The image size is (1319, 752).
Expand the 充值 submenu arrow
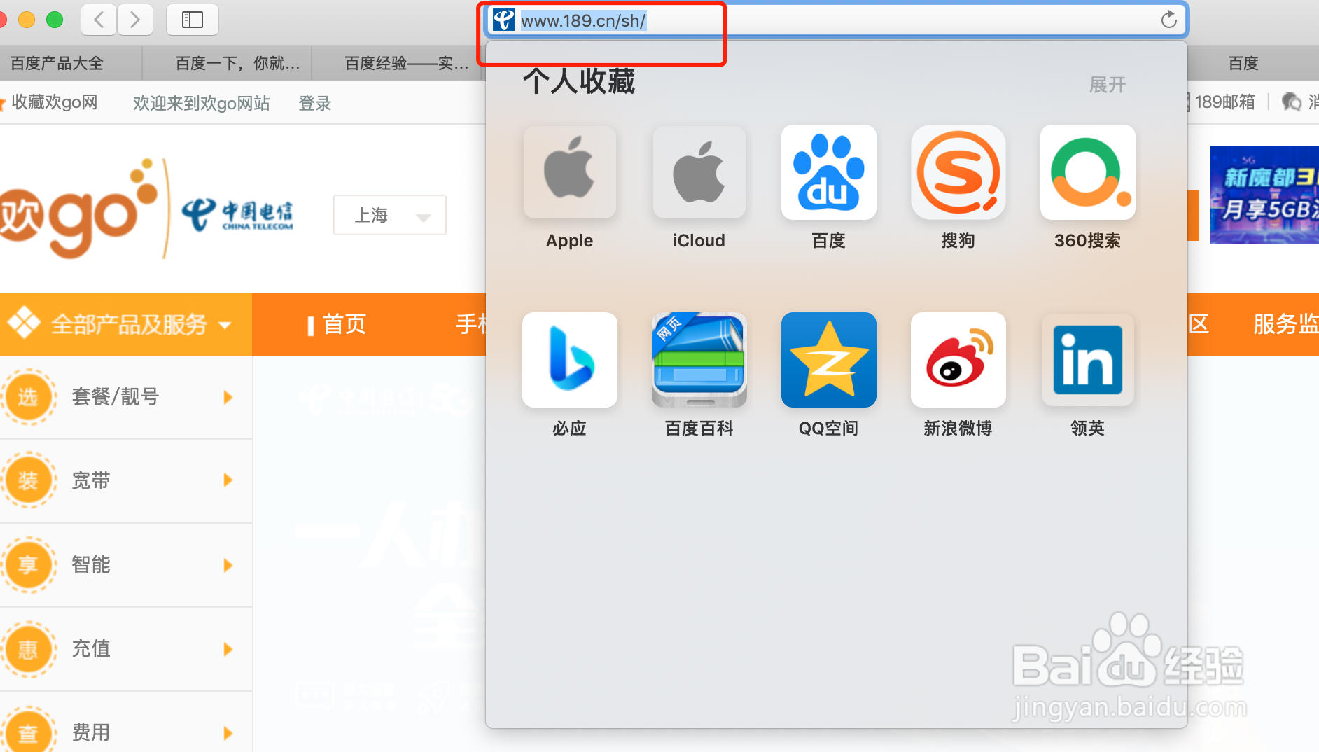coord(228,649)
